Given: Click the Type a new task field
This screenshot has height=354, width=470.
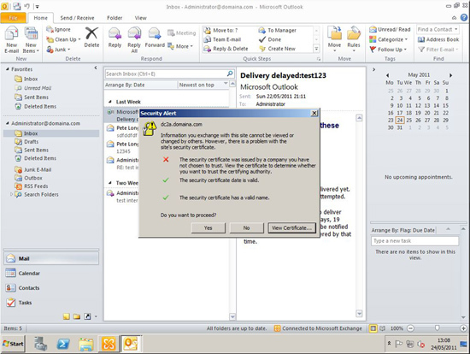Looking at the screenshot, I should 414,241.
